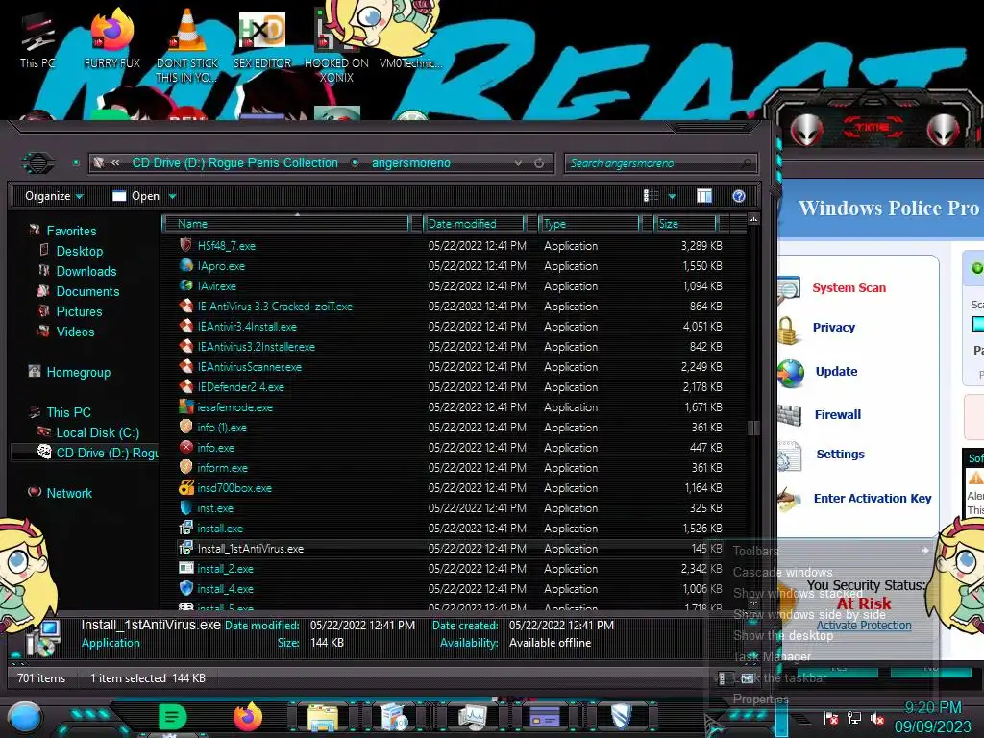Open the DONT STICK THIS VLC cone icon

[x=187, y=45]
